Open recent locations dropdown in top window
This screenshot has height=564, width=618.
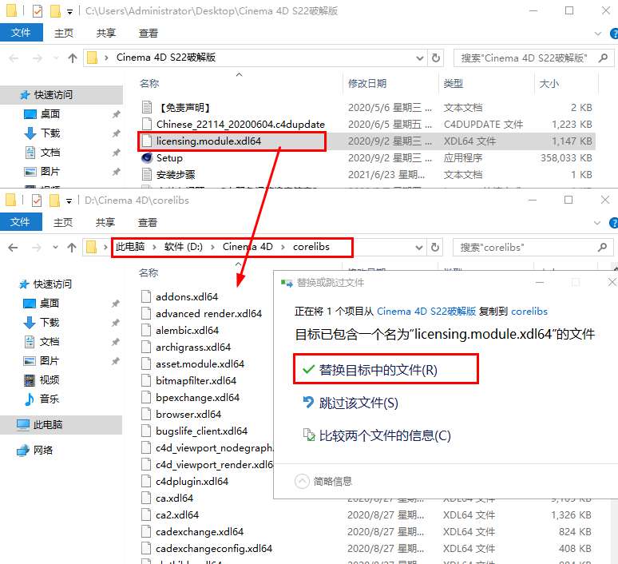(x=57, y=58)
